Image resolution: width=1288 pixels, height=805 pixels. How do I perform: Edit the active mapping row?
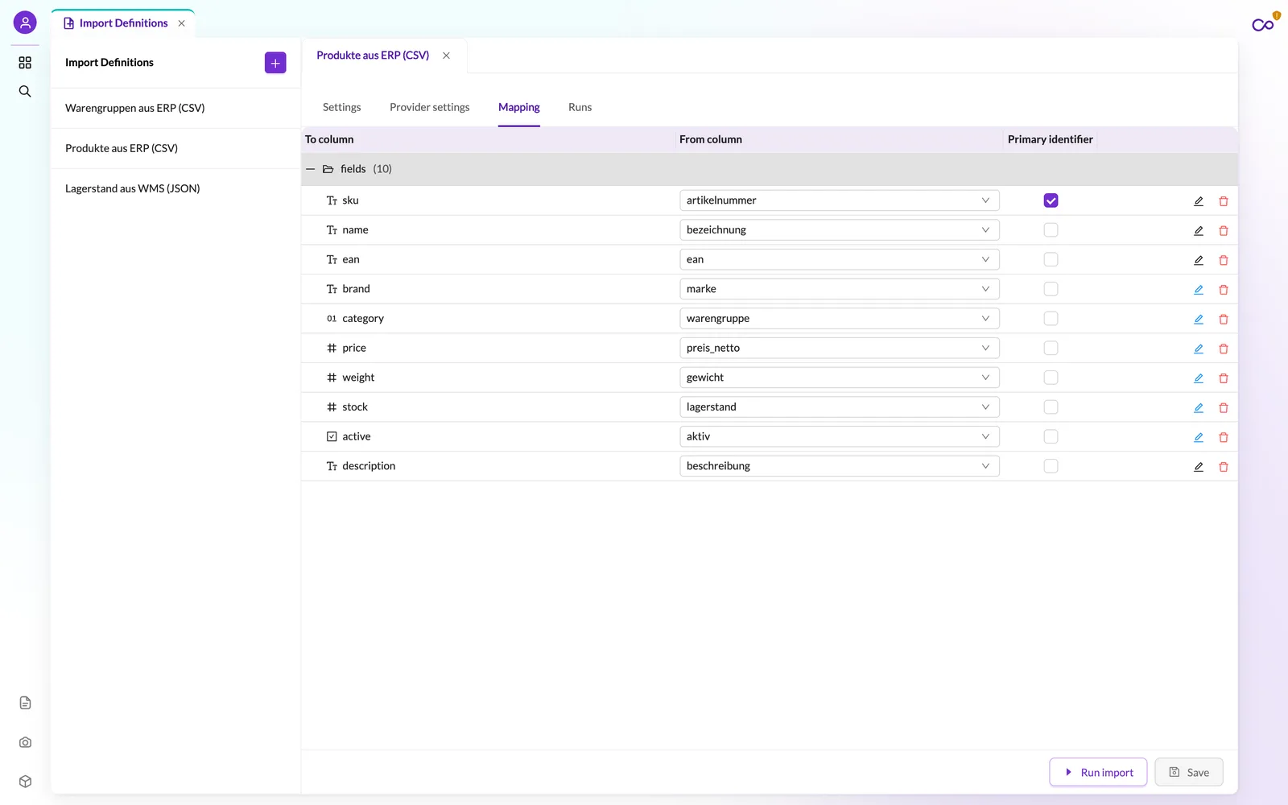tap(1199, 437)
